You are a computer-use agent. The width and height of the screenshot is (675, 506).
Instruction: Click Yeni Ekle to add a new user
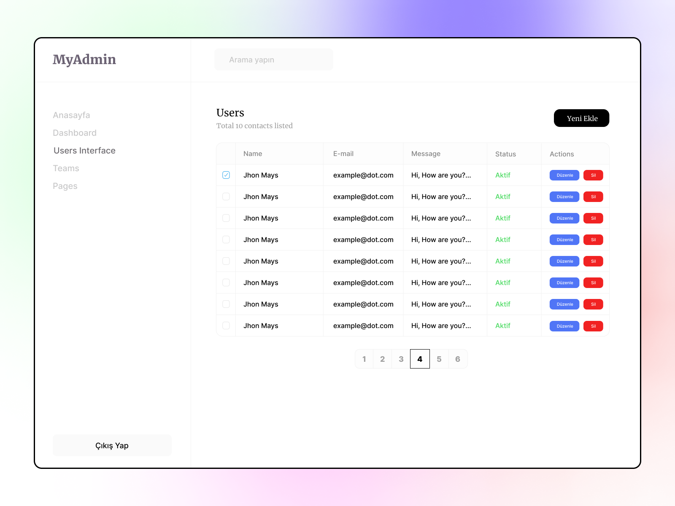pos(581,118)
